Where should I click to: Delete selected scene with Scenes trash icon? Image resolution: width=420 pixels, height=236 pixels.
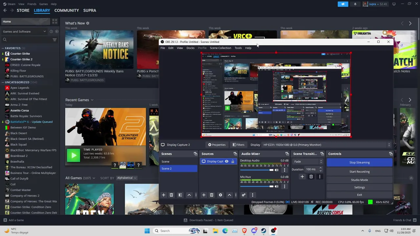(x=171, y=195)
